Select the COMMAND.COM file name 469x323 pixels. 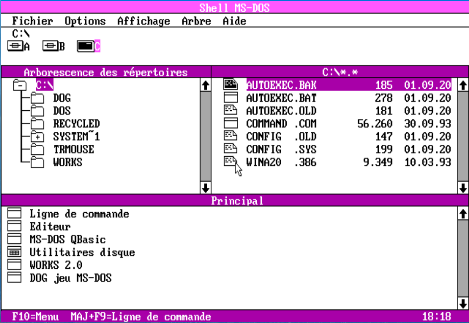coord(282,124)
